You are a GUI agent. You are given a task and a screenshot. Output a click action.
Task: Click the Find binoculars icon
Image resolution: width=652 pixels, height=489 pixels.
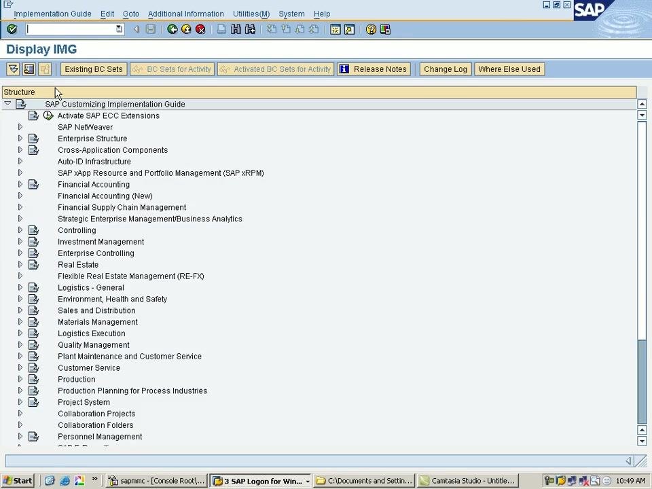pos(236,29)
